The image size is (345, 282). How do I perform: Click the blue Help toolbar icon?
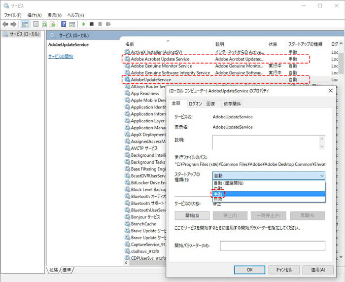(64, 24)
